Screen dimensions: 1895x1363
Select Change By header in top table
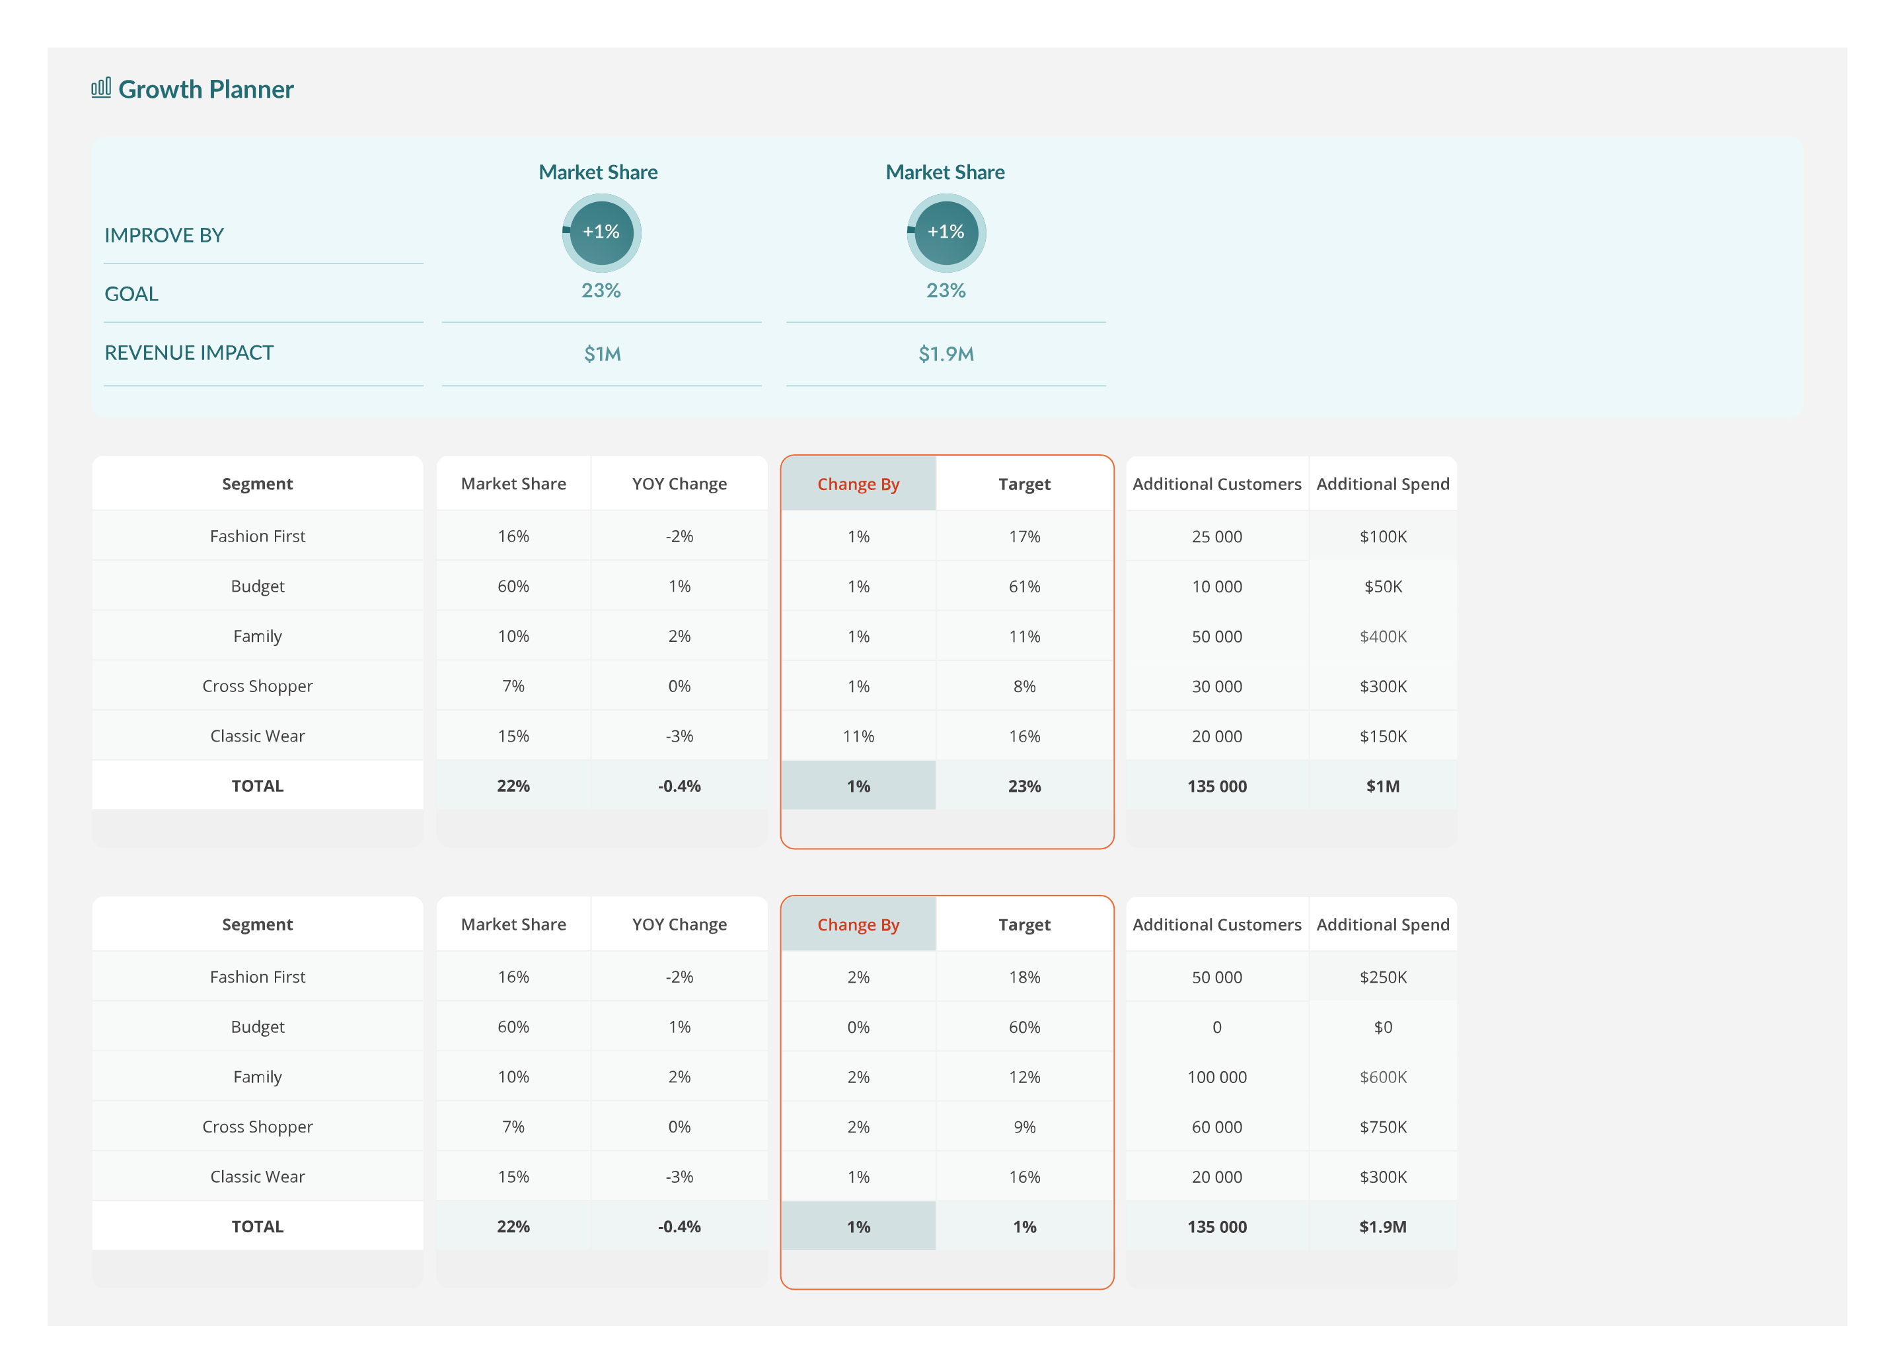click(x=858, y=485)
